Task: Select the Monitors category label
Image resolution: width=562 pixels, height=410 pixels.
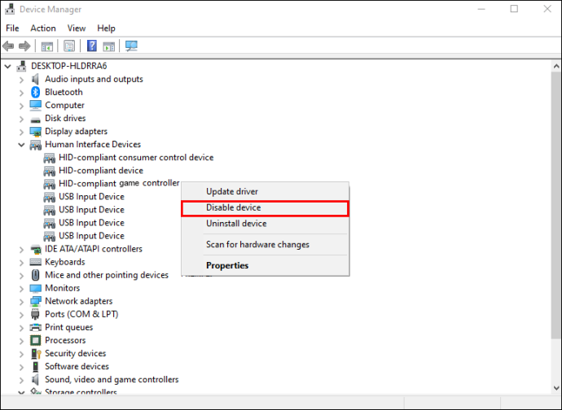Action: point(63,288)
